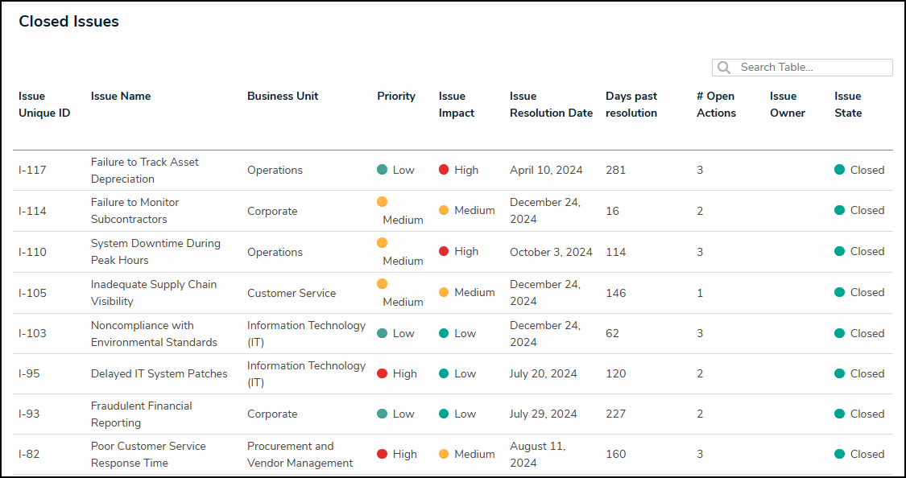The height and width of the screenshot is (478, 906).
Task: Click green Closed state dot for I-114
Action: coord(840,210)
